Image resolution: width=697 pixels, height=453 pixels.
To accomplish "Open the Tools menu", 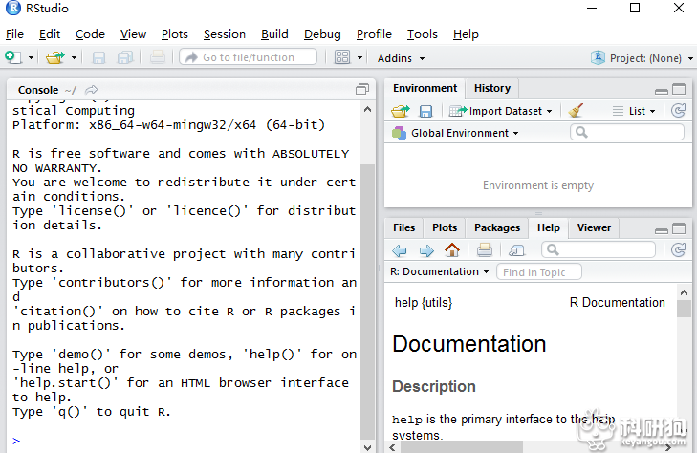I will [423, 34].
